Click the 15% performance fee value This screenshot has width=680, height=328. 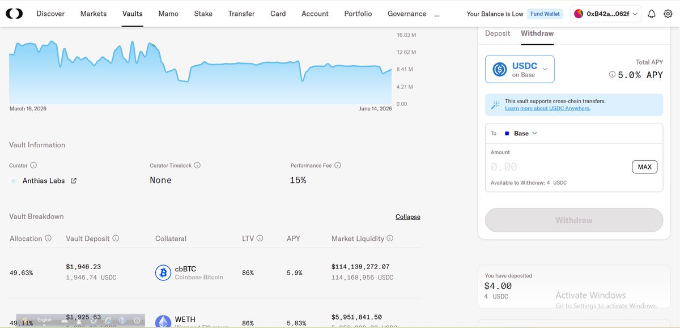click(298, 180)
